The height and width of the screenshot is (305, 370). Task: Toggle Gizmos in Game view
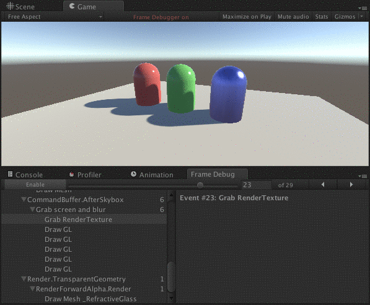coord(345,17)
